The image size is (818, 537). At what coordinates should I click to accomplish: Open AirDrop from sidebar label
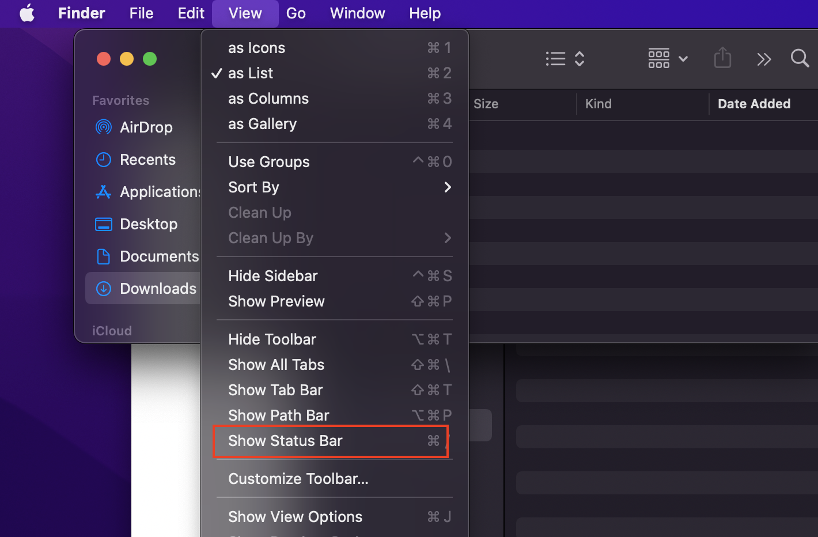[x=146, y=127]
